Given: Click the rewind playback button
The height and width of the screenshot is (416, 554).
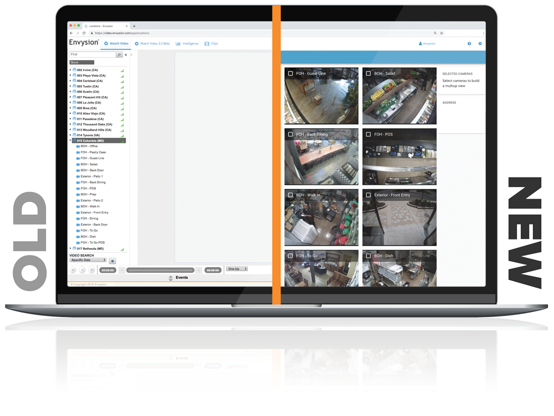Looking at the screenshot, I should click(x=73, y=270).
